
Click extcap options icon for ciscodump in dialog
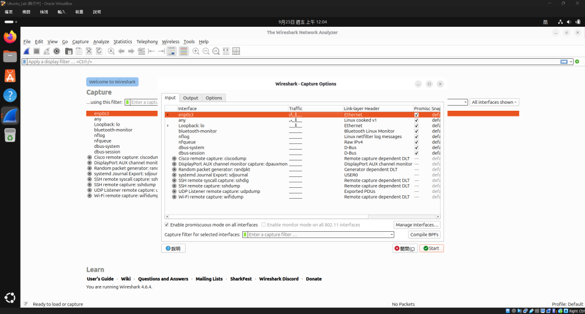(174, 159)
